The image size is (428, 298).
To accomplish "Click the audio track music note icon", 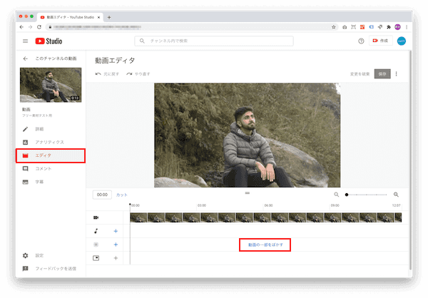I will 96,231.
